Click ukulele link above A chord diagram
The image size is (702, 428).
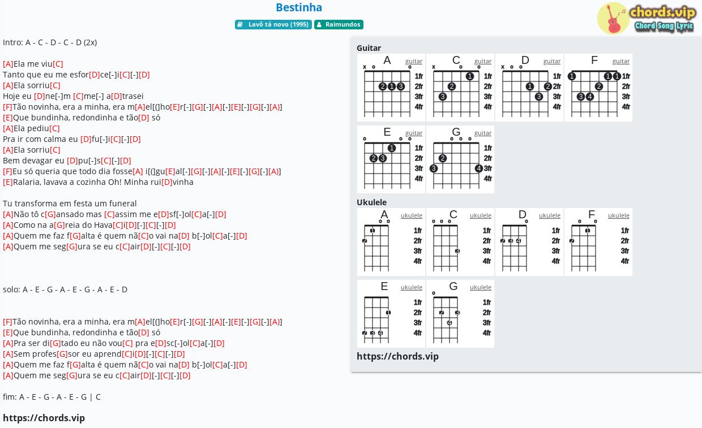[412, 215]
